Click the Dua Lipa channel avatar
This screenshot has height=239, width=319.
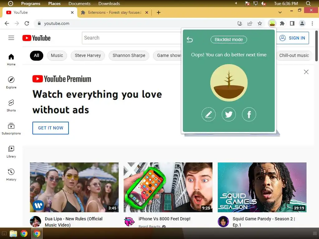click(x=36, y=222)
